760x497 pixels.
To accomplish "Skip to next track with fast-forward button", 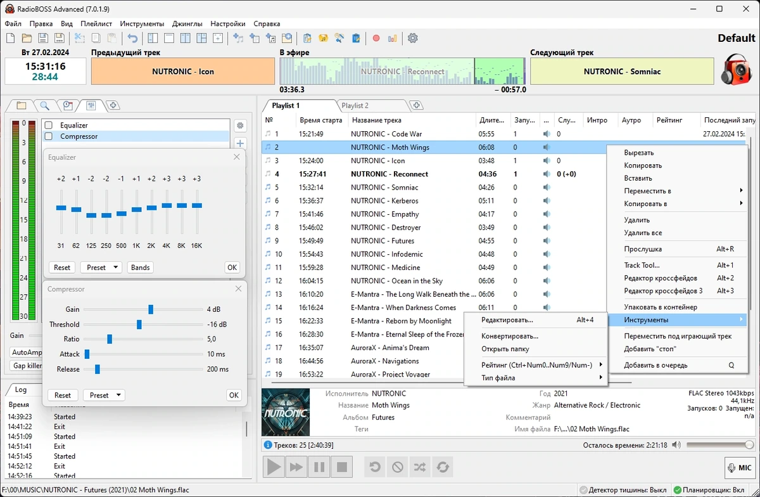I will coord(296,467).
